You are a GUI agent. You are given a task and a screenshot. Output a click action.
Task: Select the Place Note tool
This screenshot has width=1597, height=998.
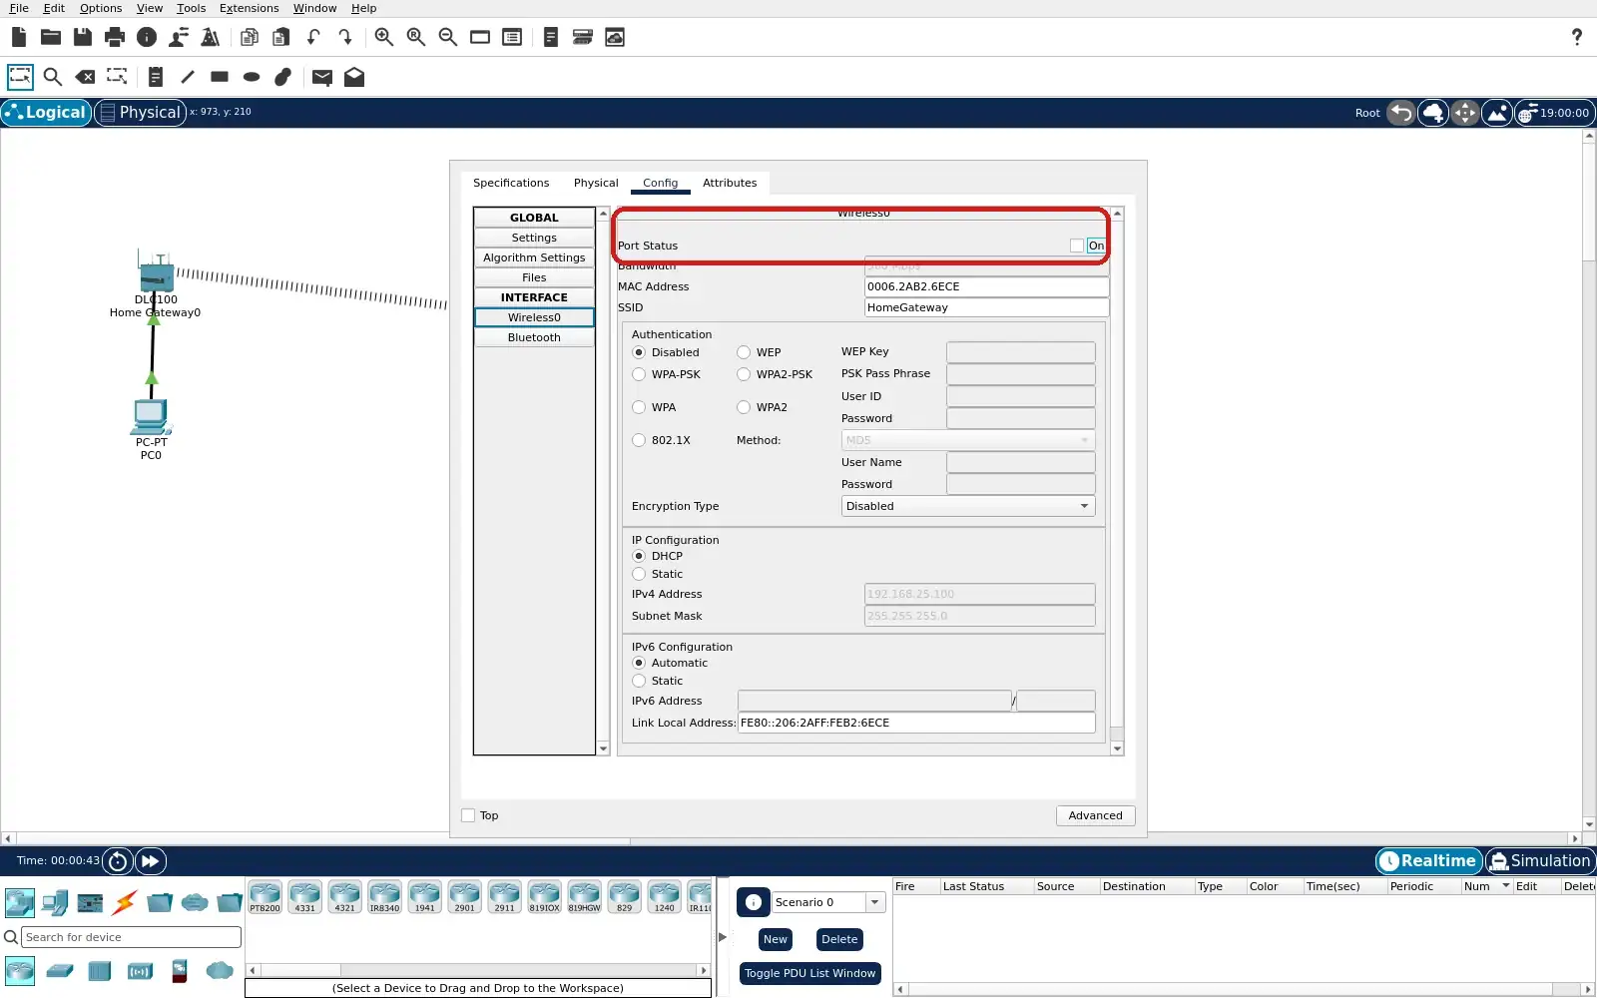pos(156,77)
